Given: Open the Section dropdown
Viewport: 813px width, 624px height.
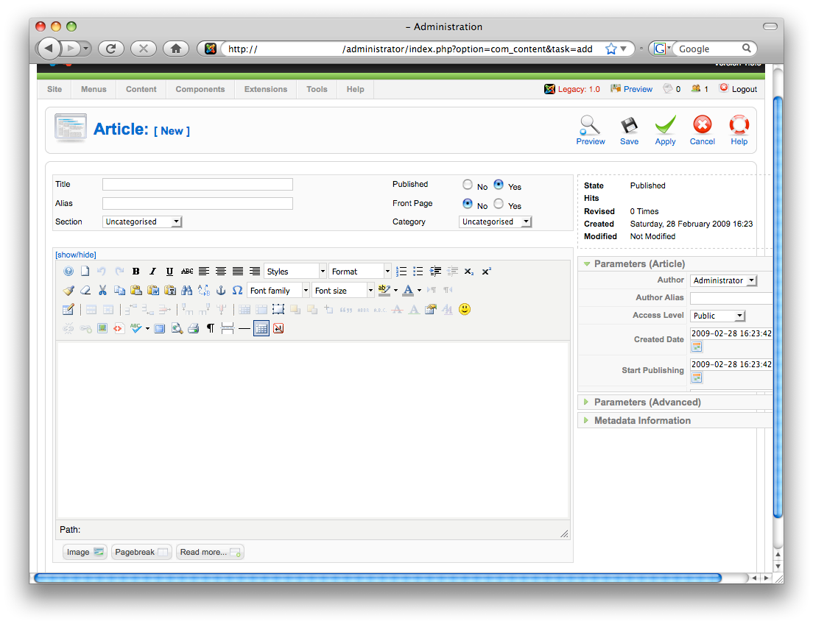Looking at the screenshot, I should point(142,221).
